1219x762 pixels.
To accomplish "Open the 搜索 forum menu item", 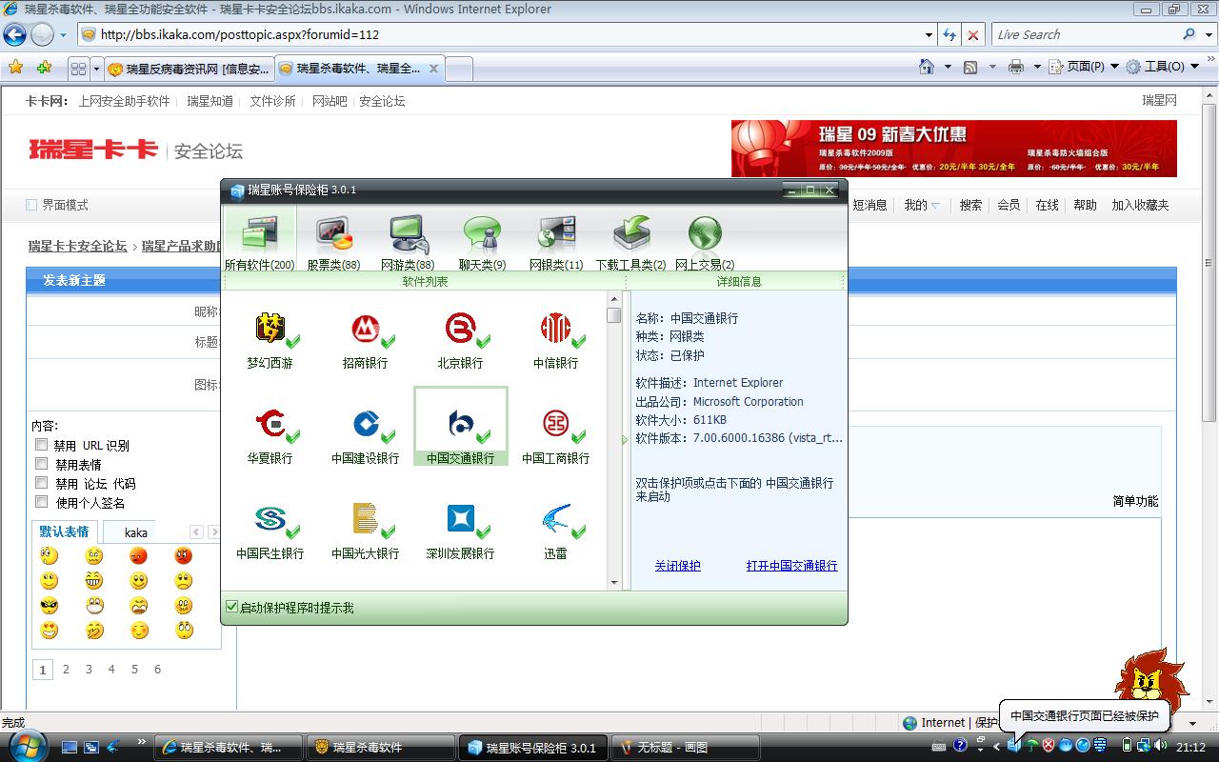I will 970,205.
